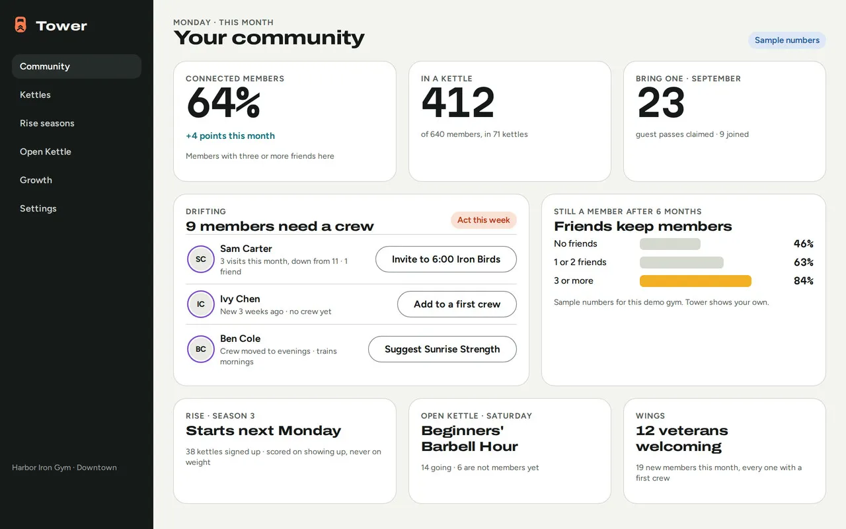The height and width of the screenshot is (529, 846).
Task: Click Suggest Sunrise Strength for Ben Cole
Action: click(x=442, y=349)
